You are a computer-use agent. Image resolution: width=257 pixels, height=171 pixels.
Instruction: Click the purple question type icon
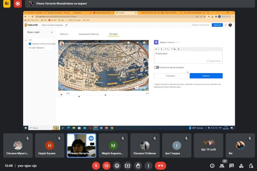click(x=156, y=42)
